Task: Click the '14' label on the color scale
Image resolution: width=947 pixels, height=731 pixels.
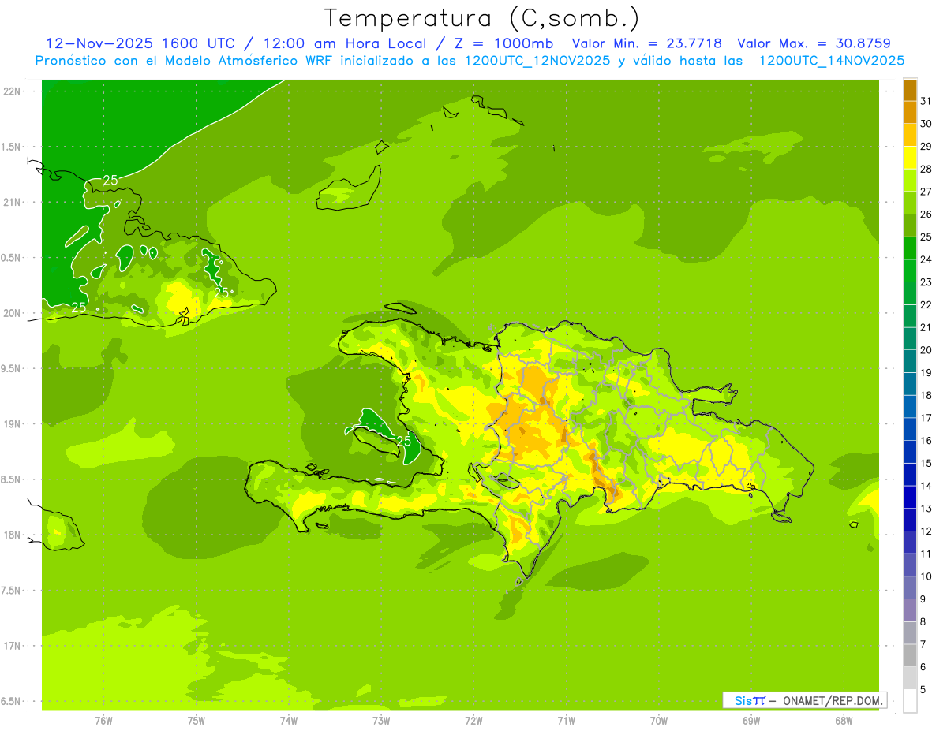Action: (x=926, y=486)
